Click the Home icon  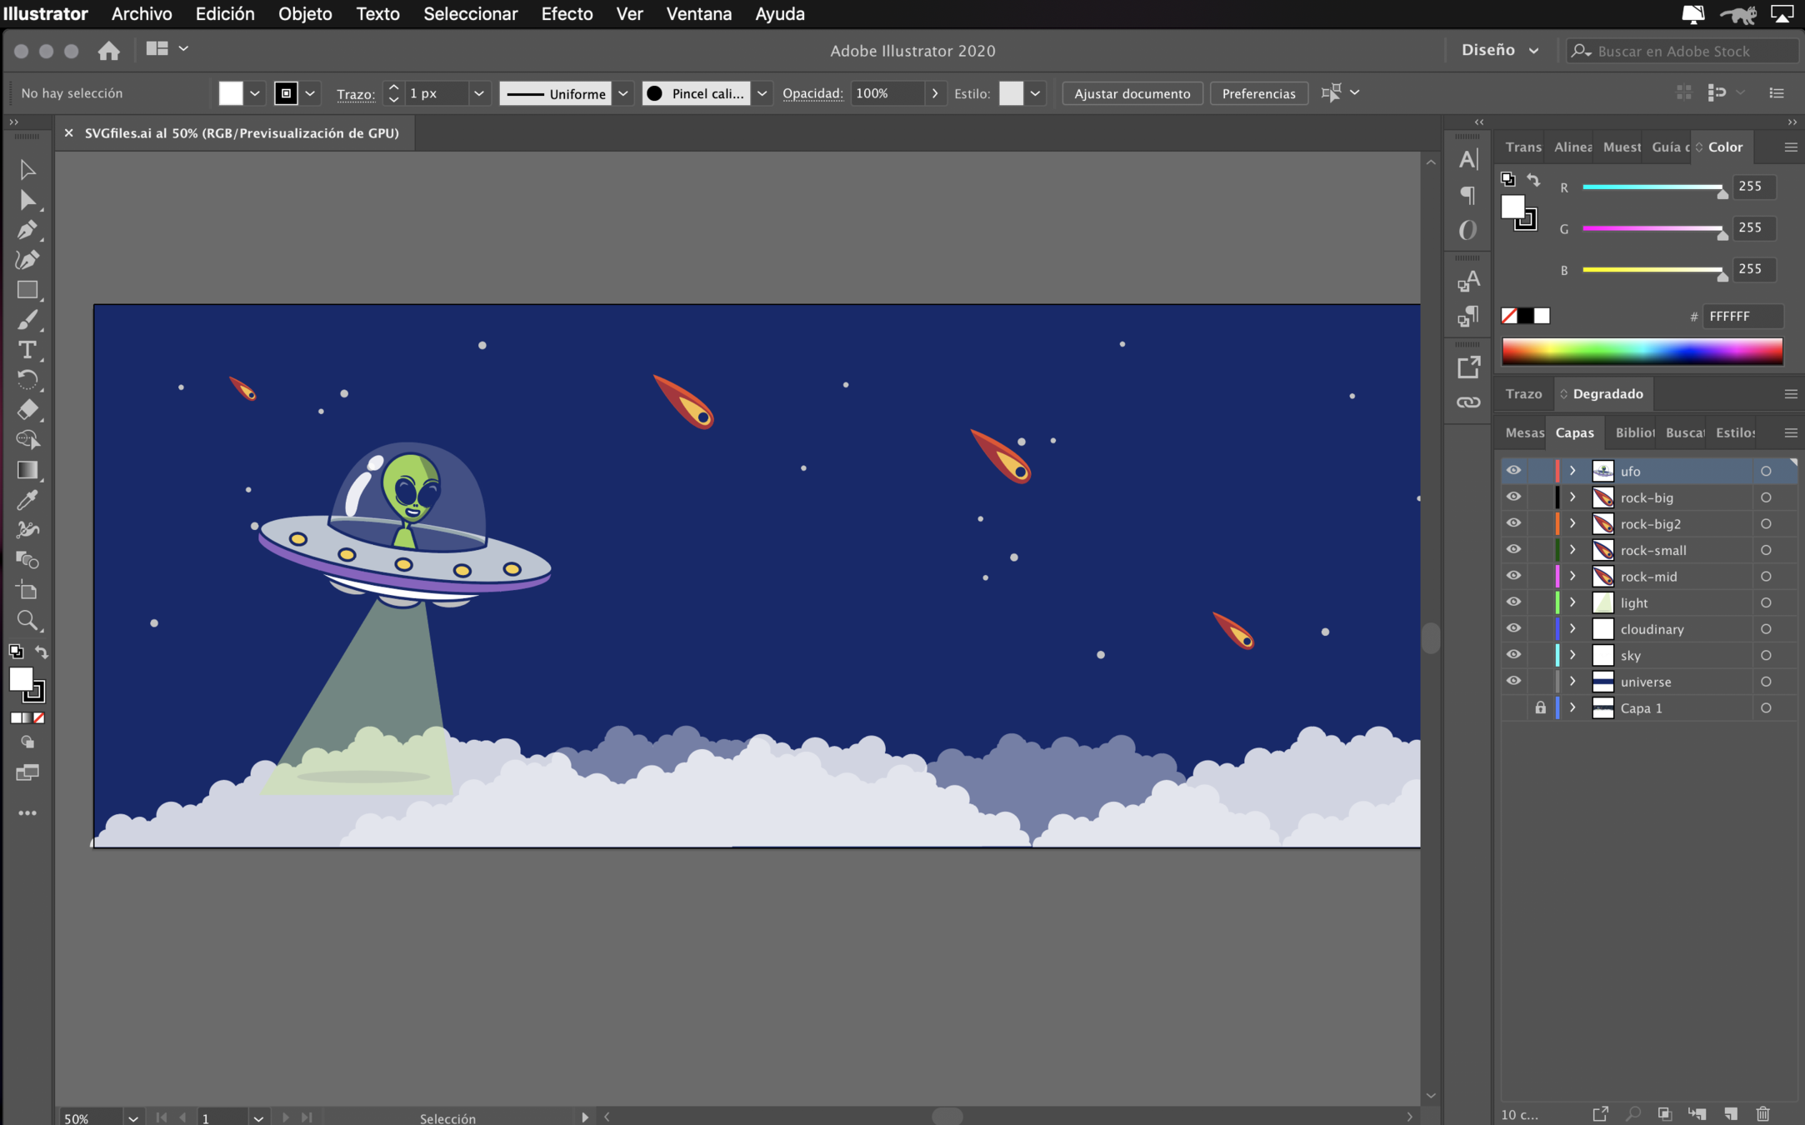pyautogui.click(x=108, y=51)
